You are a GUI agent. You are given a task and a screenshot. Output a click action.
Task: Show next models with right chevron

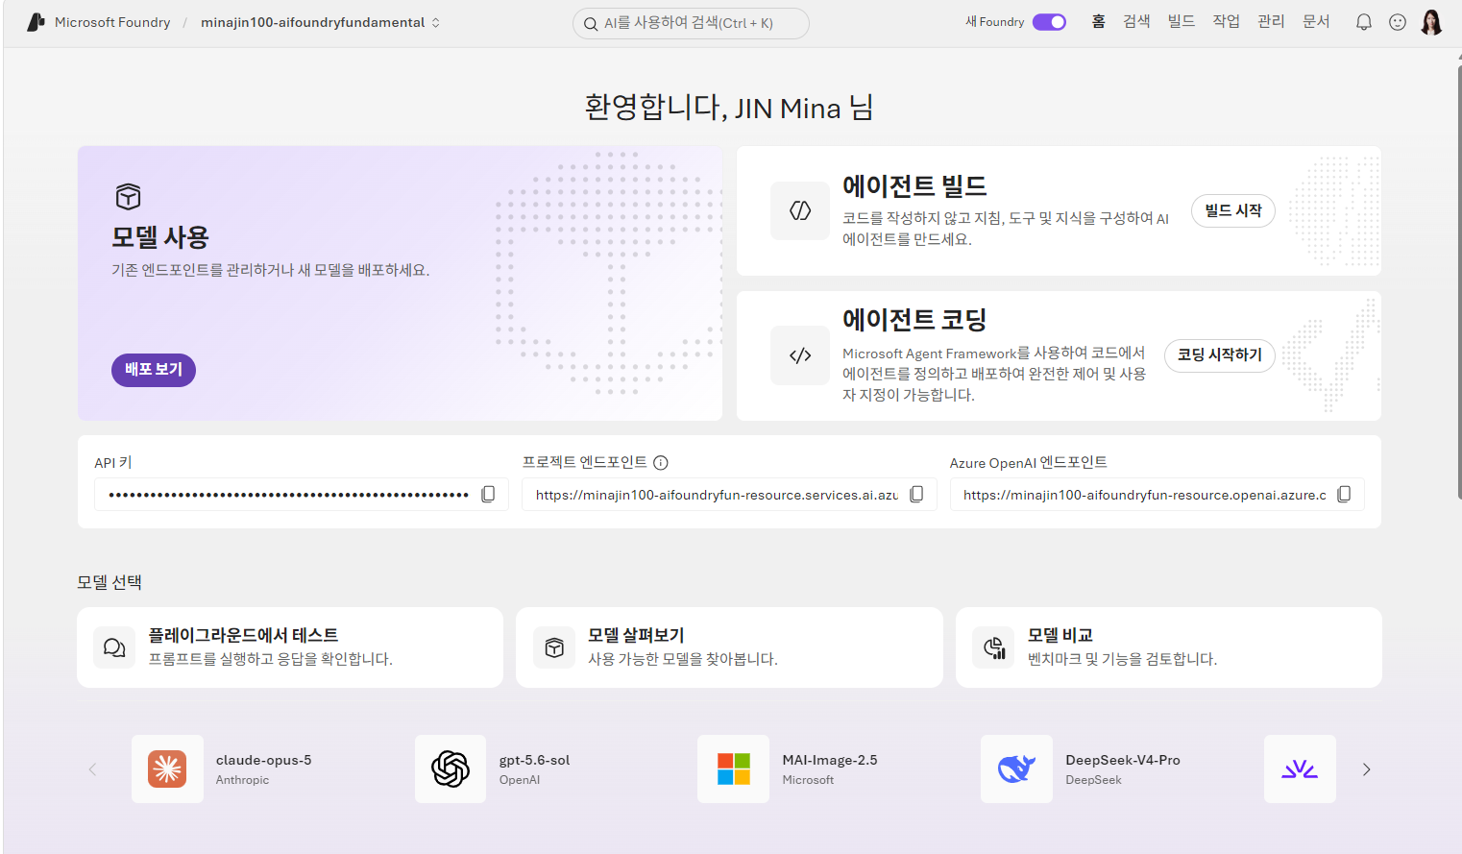click(1366, 769)
